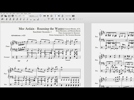Toggle loop playback
Image resolution: width=134 pixels, height=100 pixels.
51,16
